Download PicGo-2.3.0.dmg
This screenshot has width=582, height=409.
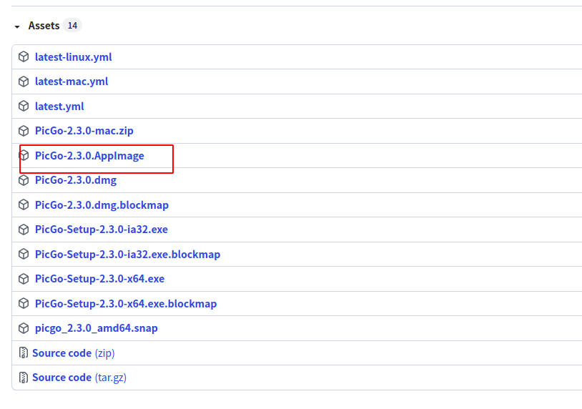(x=76, y=180)
